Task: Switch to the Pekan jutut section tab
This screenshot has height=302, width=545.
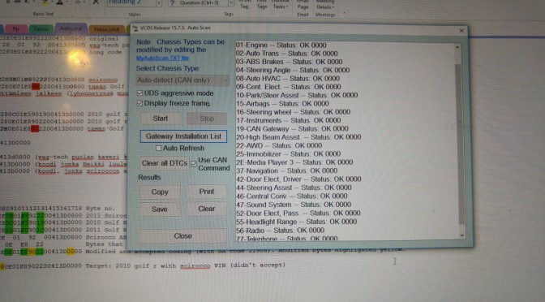Action: click(106, 29)
